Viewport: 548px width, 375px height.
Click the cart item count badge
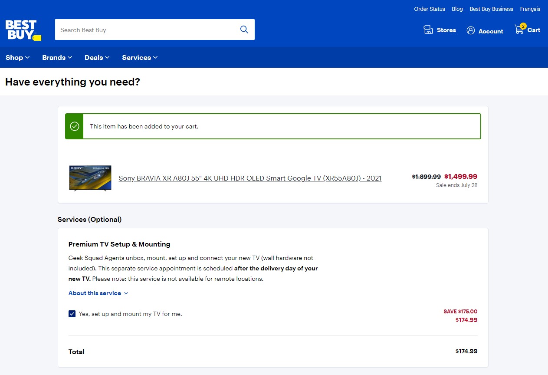pos(523,26)
